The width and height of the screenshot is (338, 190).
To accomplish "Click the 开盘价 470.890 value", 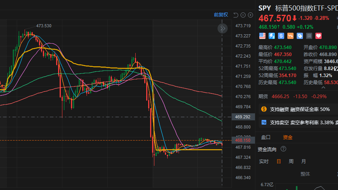I will 328,47.
